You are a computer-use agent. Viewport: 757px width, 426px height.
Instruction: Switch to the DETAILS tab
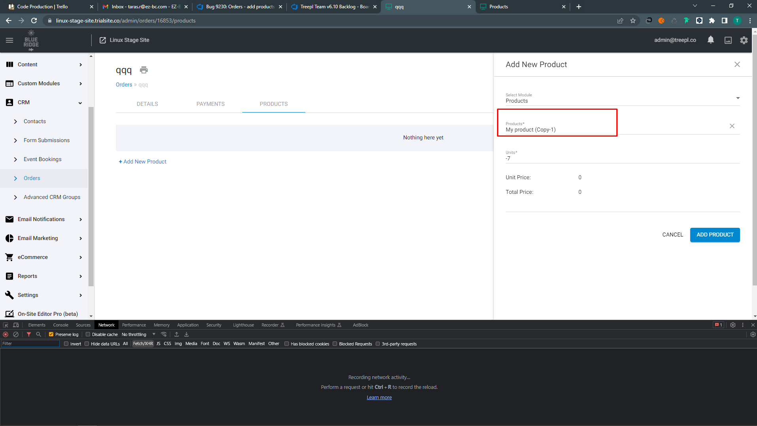pos(147,104)
